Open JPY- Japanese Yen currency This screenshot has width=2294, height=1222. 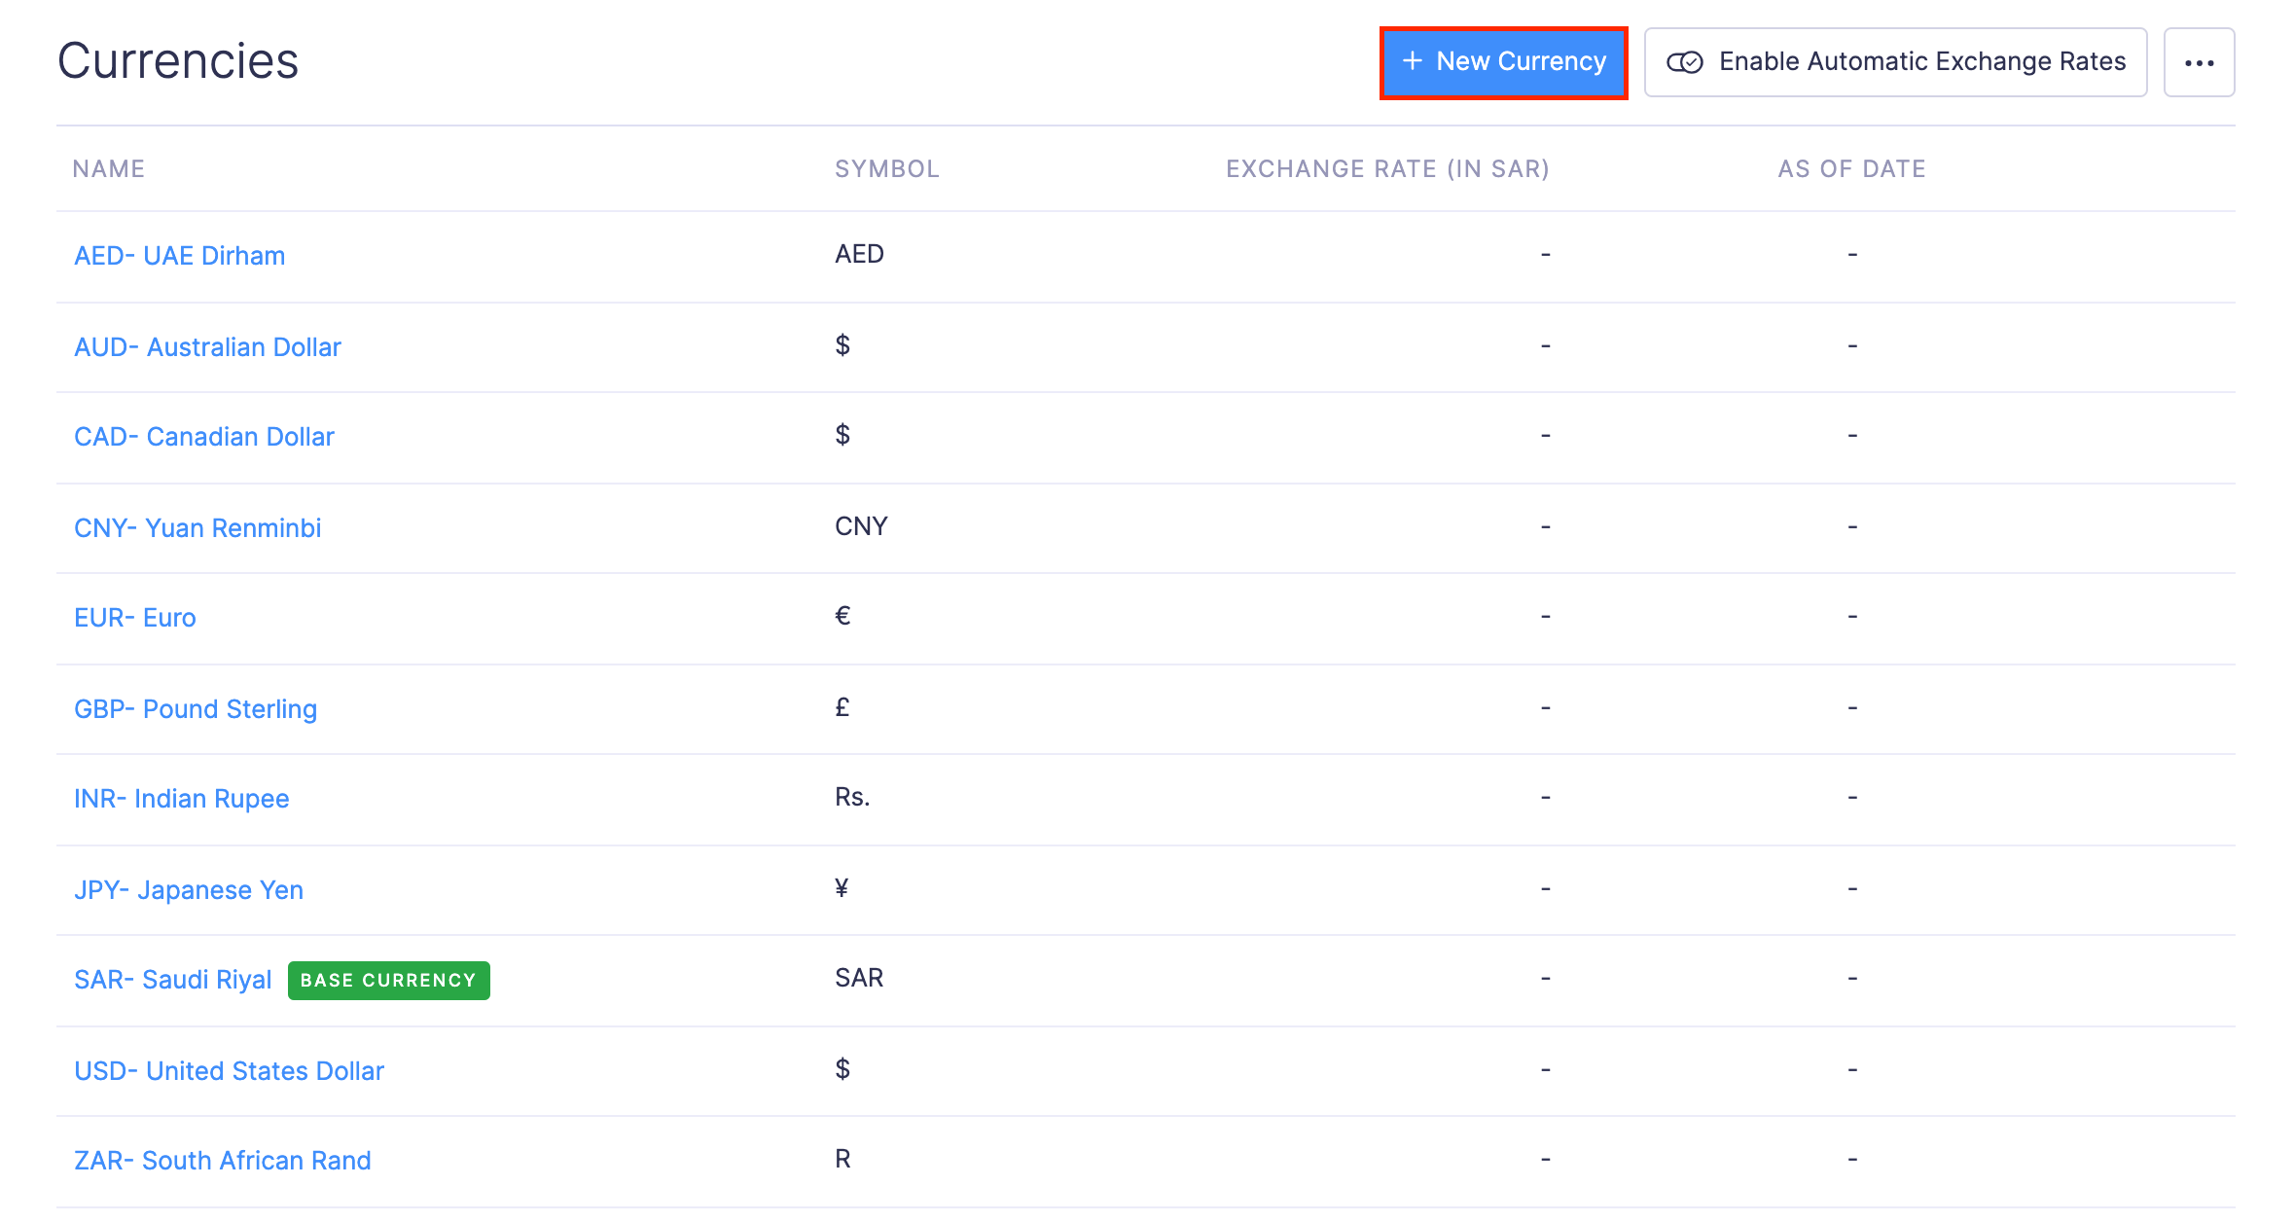tap(189, 890)
